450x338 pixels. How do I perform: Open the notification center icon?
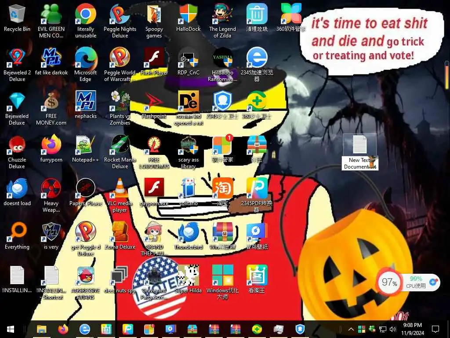tap(435, 329)
